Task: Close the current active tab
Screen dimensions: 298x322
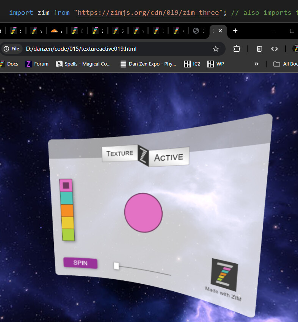Action: tap(220, 31)
